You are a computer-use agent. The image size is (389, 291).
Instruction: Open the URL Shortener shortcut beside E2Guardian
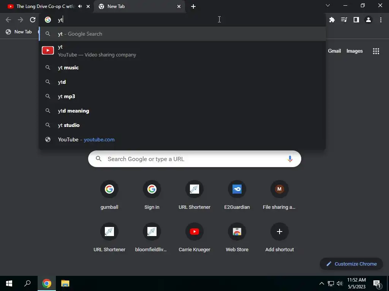194,196
